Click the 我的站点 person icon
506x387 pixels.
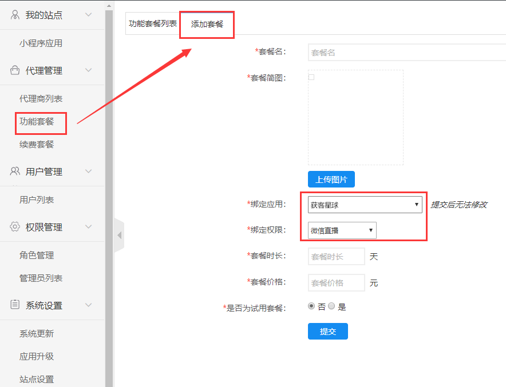(15, 15)
